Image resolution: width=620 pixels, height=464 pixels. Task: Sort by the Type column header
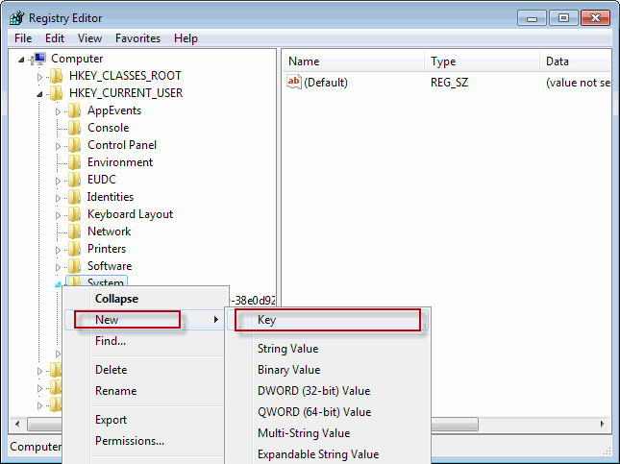tap(482, 61)
